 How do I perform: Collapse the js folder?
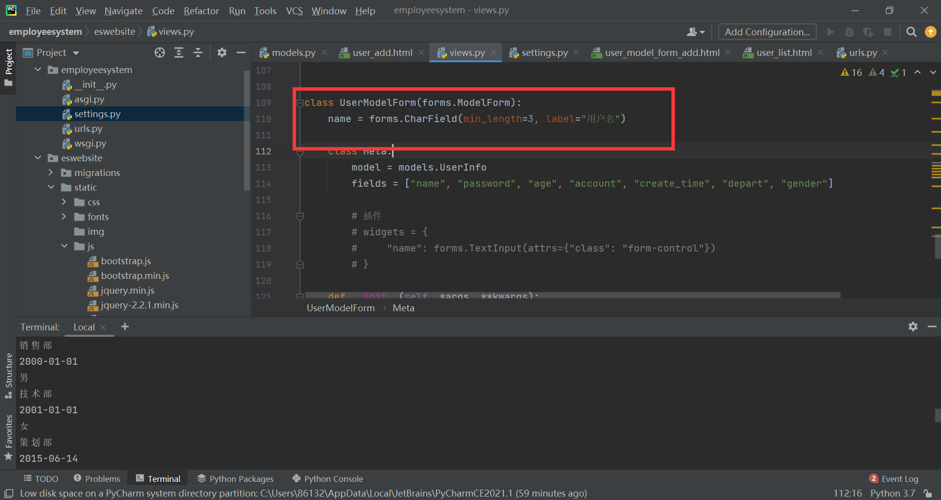[x=64, y=246]
